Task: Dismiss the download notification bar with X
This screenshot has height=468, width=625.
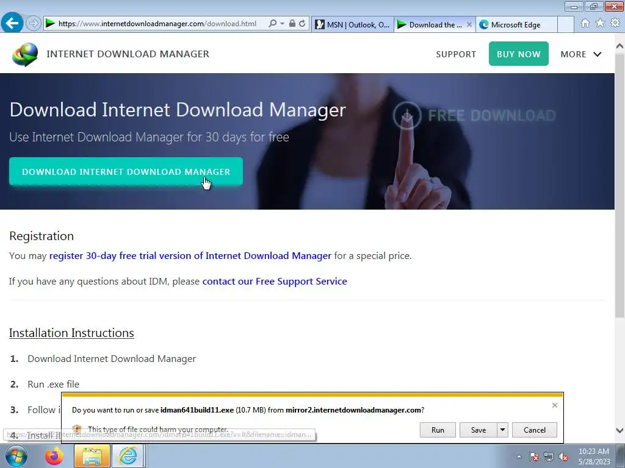Action: (554, 405)
